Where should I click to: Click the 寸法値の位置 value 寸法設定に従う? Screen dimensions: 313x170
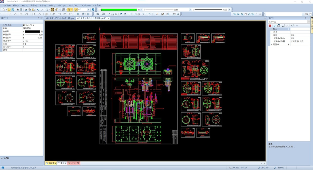(x=300, y=41)
